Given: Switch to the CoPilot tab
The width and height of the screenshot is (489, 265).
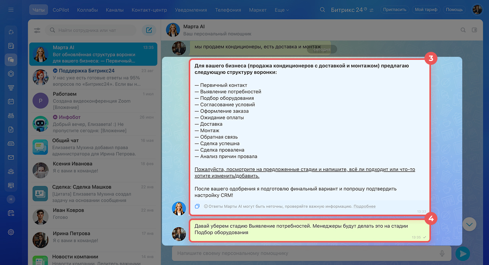Looking at the screenshot, I should click(x=61, y=10).
